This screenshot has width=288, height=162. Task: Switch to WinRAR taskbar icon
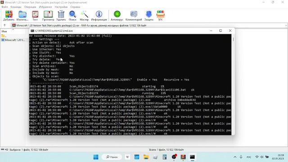point(183,157)
